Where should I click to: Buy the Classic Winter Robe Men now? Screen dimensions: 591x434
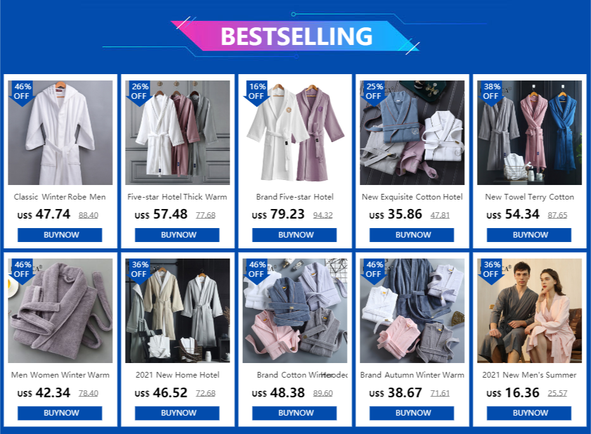pyautogui.click(x=60, y=234)
